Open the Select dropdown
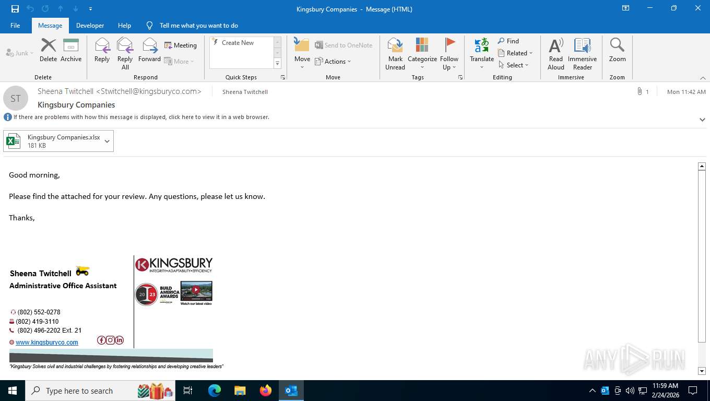This screenshot has height=401, width=710. coord(514,65)
